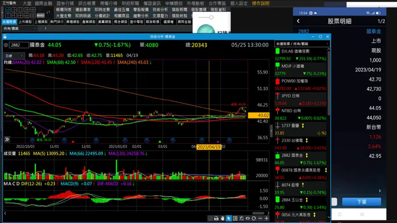This screenshot has width=397, height=223.
Task: Click watchlist scrollbar down arrow
Action: point(329,217)
